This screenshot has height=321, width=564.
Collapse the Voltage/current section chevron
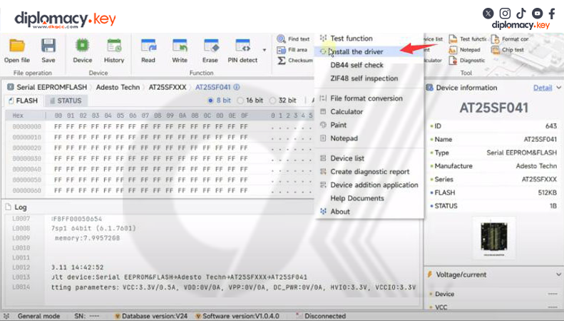click(558, 275)
